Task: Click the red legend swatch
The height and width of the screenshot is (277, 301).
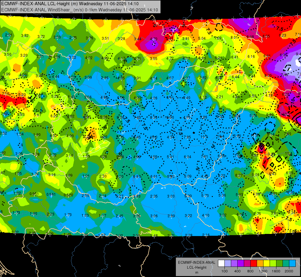Action: (254, 263)
